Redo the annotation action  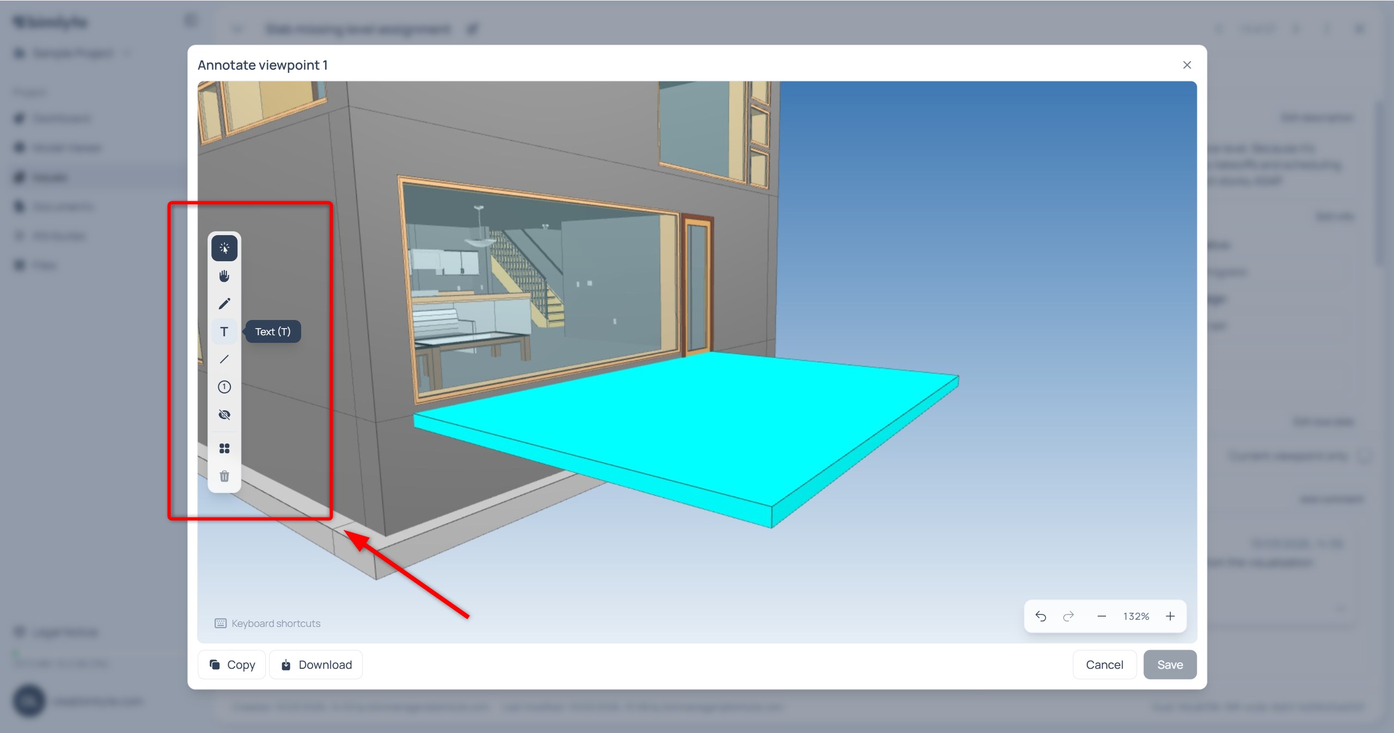(x=1068, y=616)
